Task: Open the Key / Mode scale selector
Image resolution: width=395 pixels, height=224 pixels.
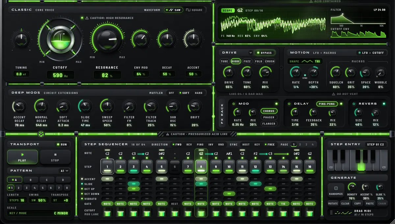Action: click(x=39, y=213)
